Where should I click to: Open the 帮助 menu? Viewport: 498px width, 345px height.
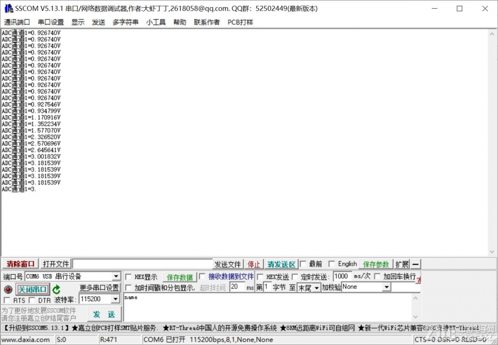[x=180, y=22]
